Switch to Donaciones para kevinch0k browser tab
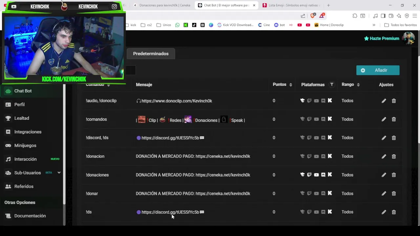 [x=162, y=5]
